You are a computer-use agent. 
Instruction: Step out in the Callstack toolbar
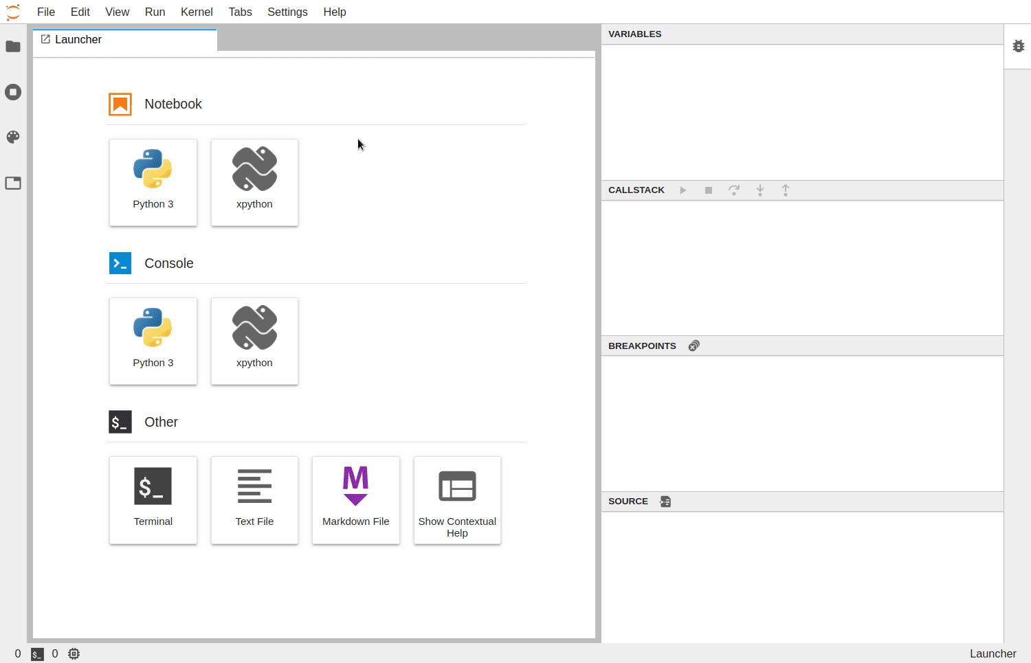pos(786,190)
